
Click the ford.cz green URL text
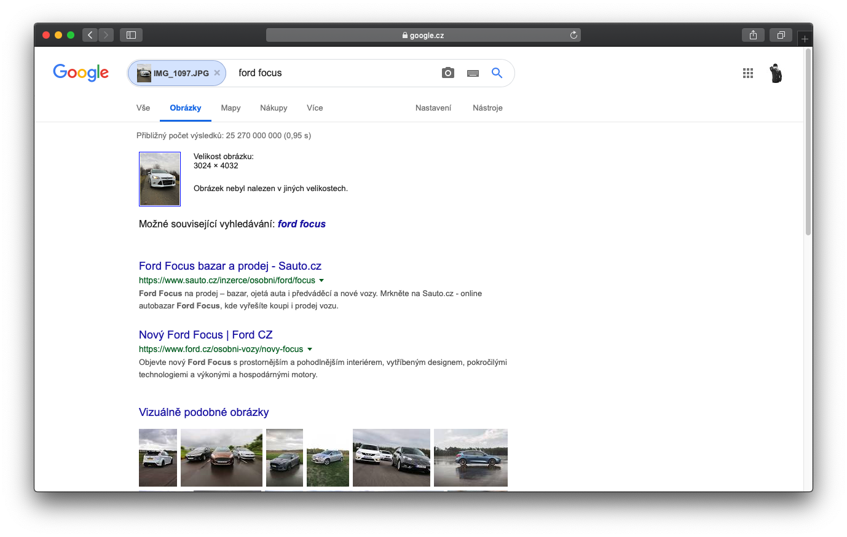(x=221, y=349)
